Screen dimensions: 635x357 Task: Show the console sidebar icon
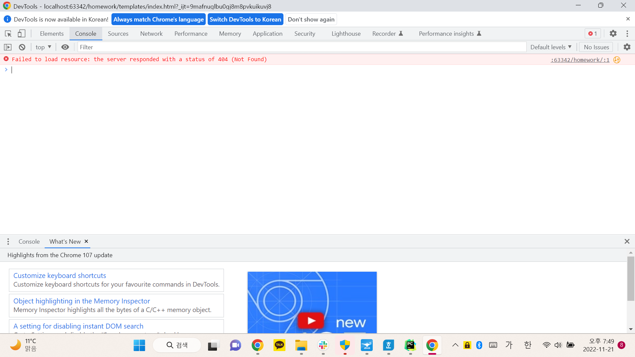pos(8,47)
